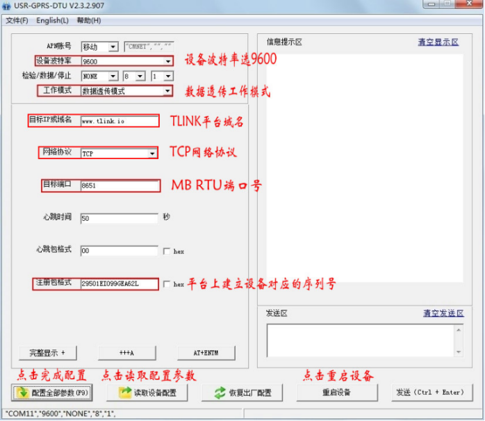Screen dimensions: 485x421
Task: Enable hex checkbox for 心跳包格式
Action: (x=167, y=251)
